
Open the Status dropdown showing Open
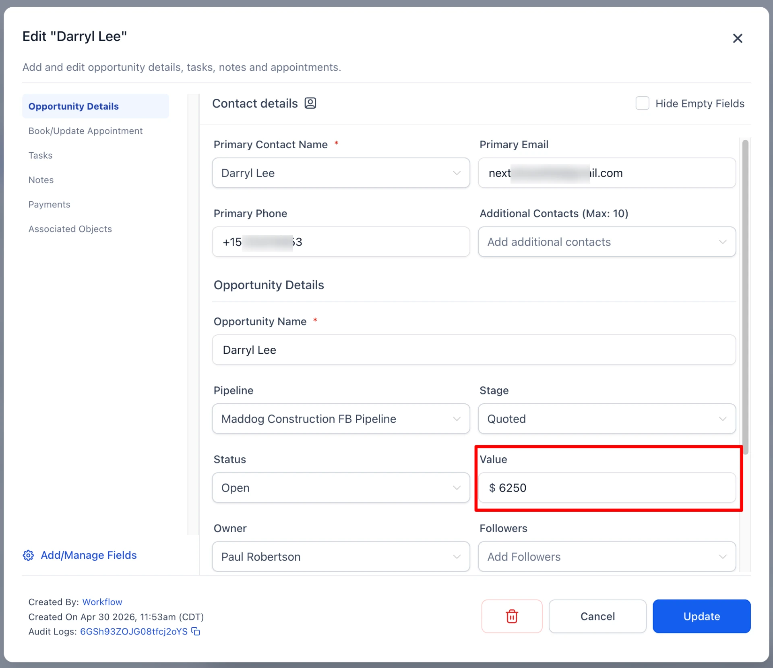341,488
